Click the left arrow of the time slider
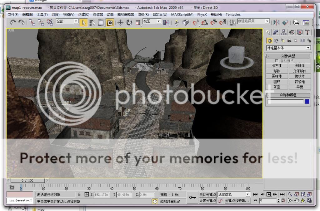320x211 pixels. tap(8, 180)
